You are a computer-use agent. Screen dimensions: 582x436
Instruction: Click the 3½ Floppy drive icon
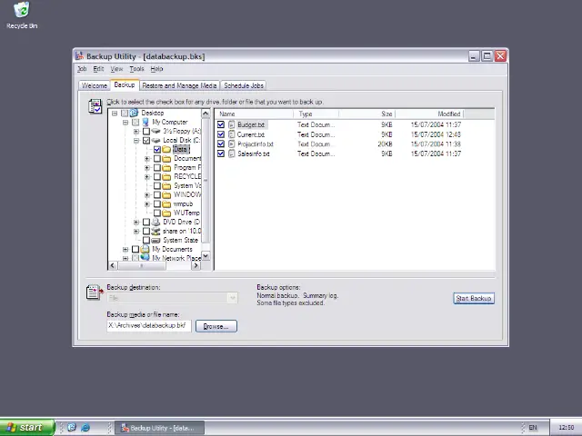(x=156, y=131)
